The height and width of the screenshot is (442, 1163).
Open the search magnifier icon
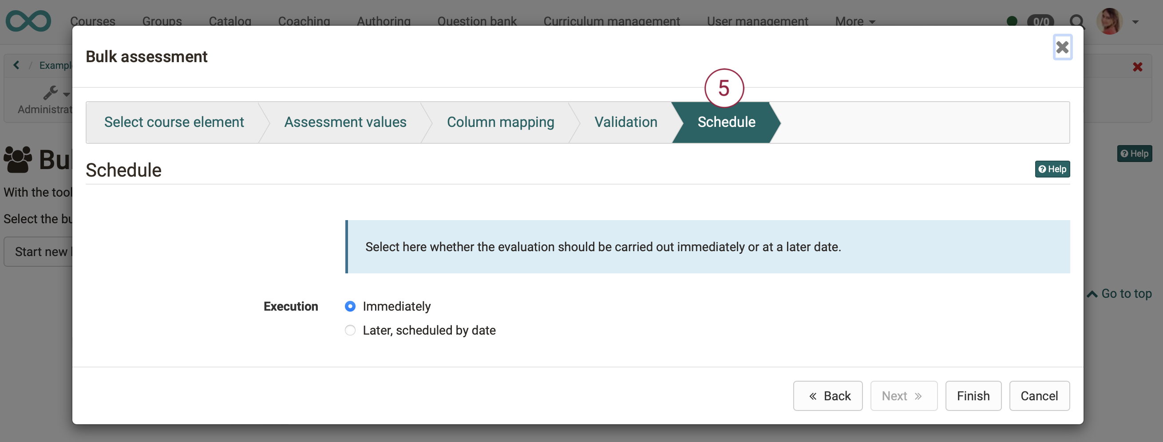point(1077,21)
